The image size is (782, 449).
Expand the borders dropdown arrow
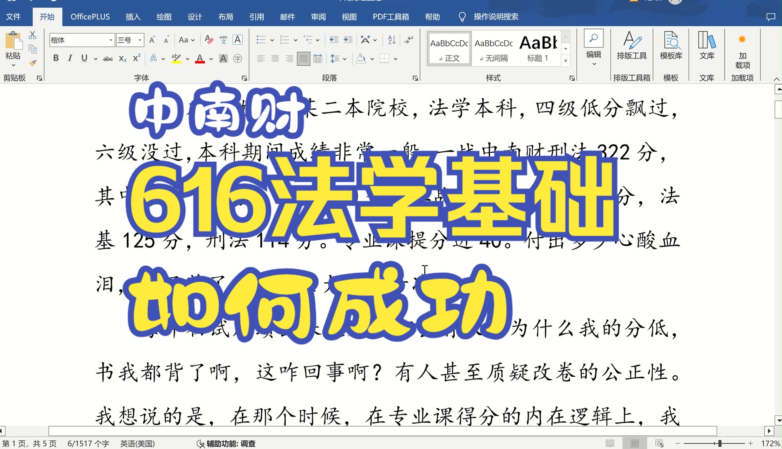[x=395, y=59]
